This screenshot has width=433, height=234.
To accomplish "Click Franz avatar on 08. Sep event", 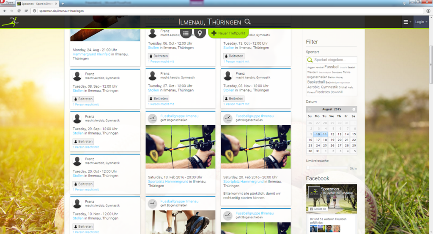I will point(77,76).
